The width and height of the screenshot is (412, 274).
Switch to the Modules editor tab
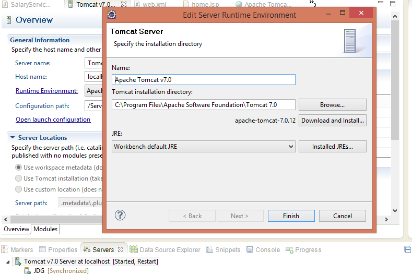point(45,229)
